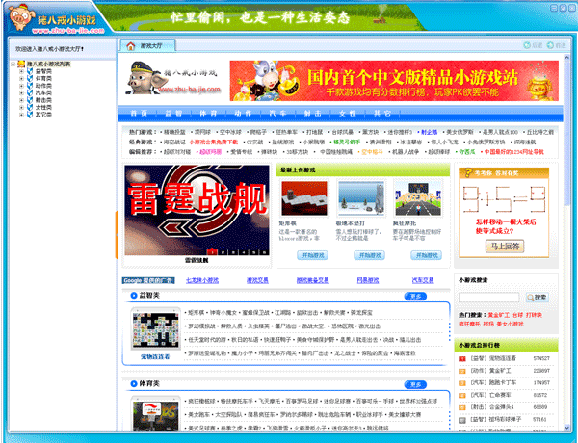This screenshot has height=443, width=578.
Task: Click the shield icon beside 射击类
Action: pos(30,100)
